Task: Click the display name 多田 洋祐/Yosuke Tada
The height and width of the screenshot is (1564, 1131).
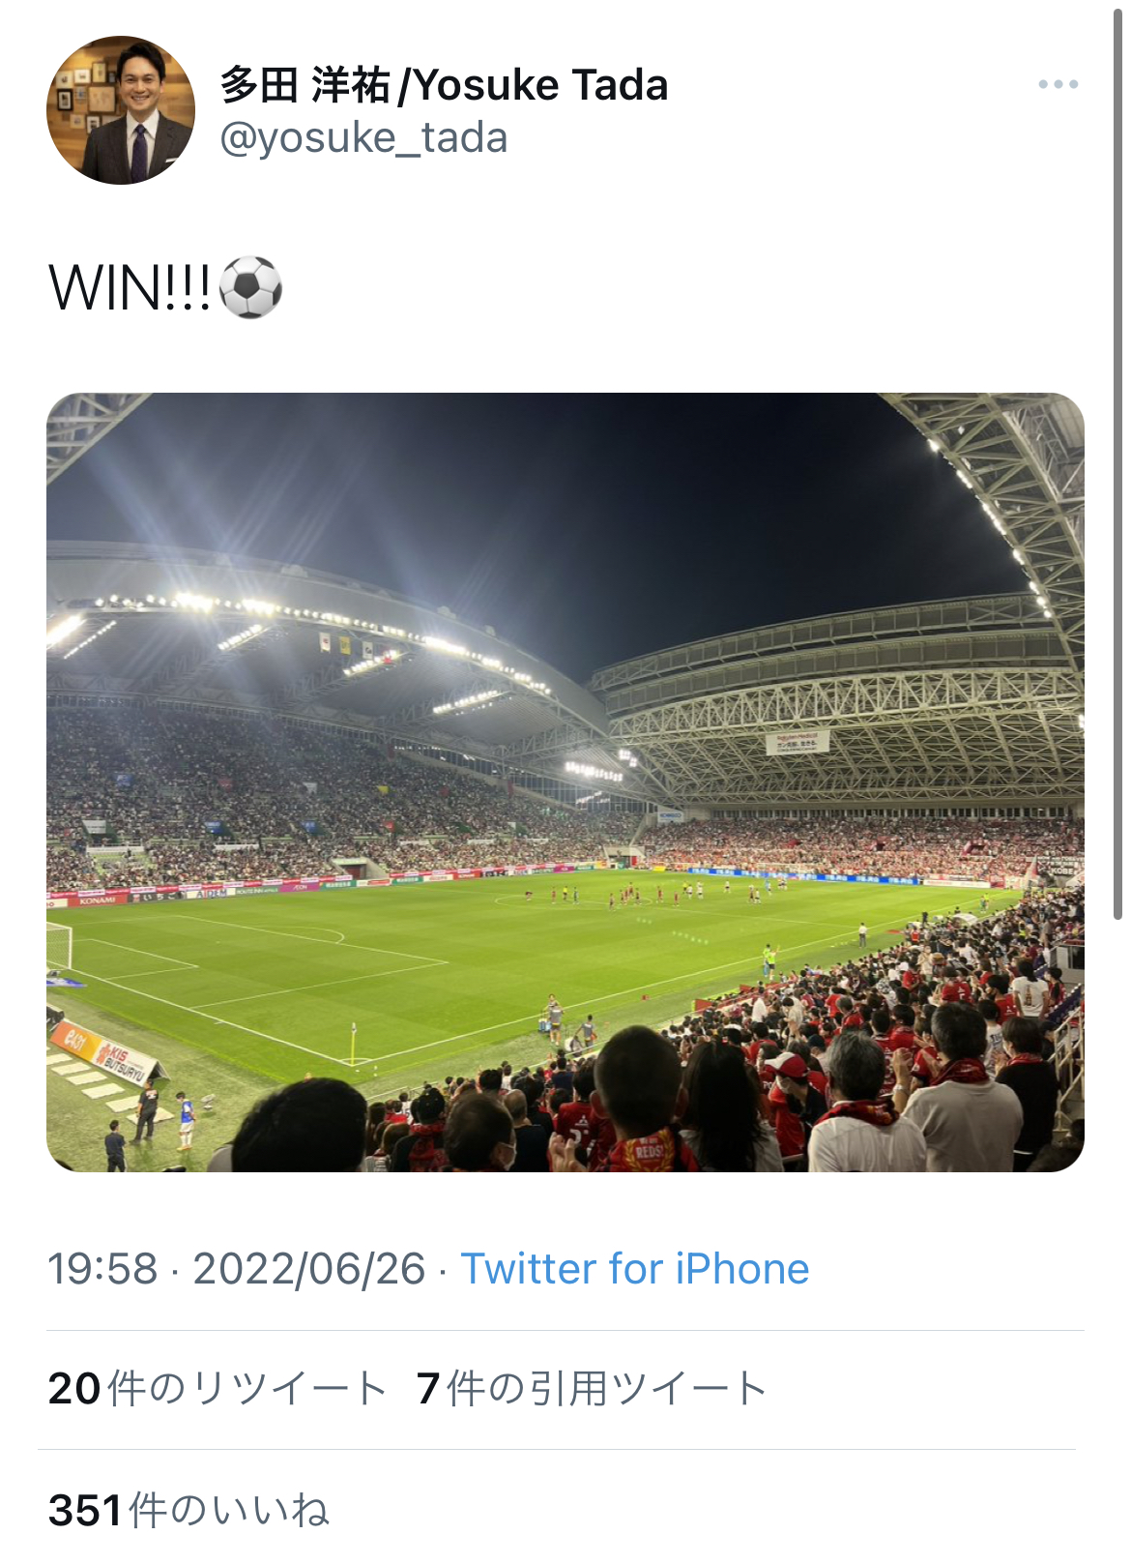Action: 444,85
